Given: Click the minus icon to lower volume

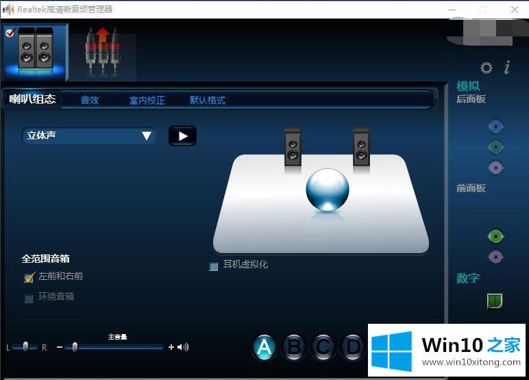Looking at the screenshot, I should (x=60, y=347).
